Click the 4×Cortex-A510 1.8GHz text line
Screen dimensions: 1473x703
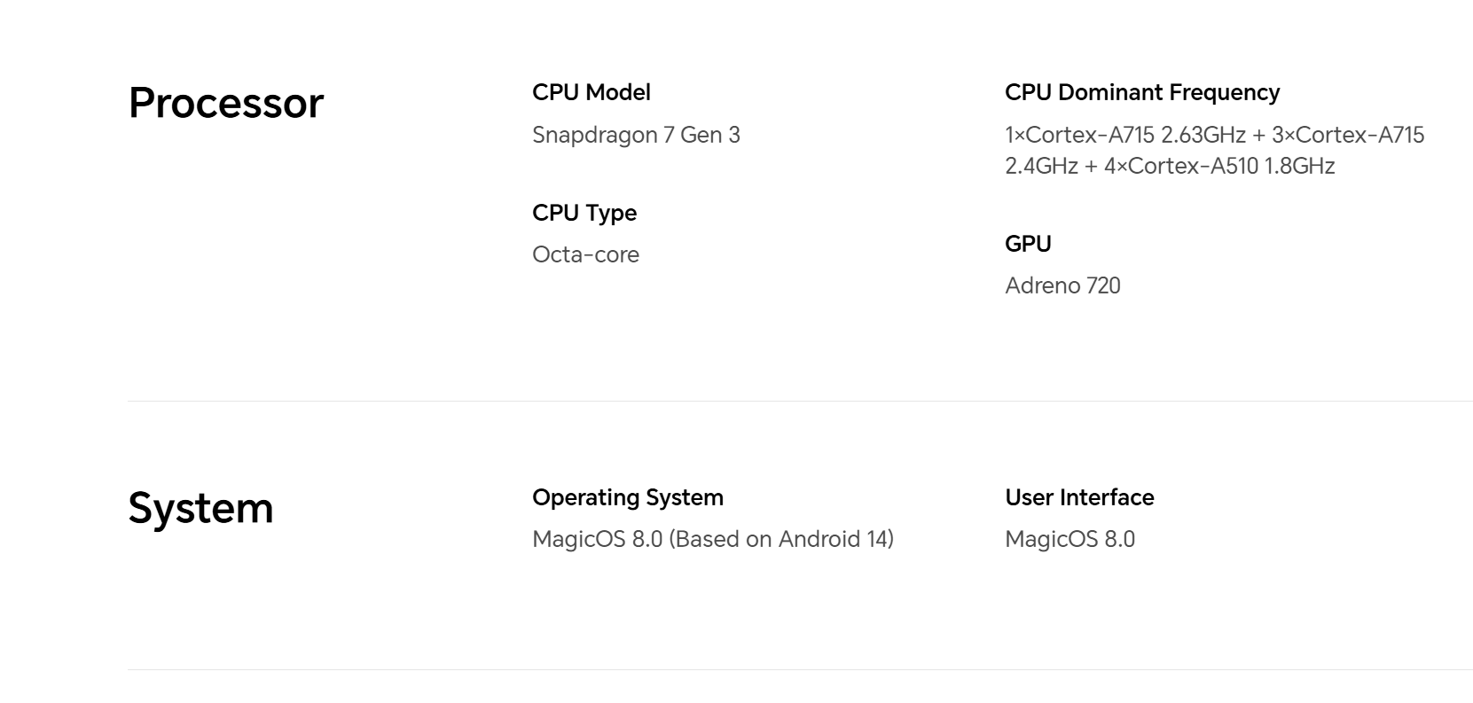[x=1219, y=166]
